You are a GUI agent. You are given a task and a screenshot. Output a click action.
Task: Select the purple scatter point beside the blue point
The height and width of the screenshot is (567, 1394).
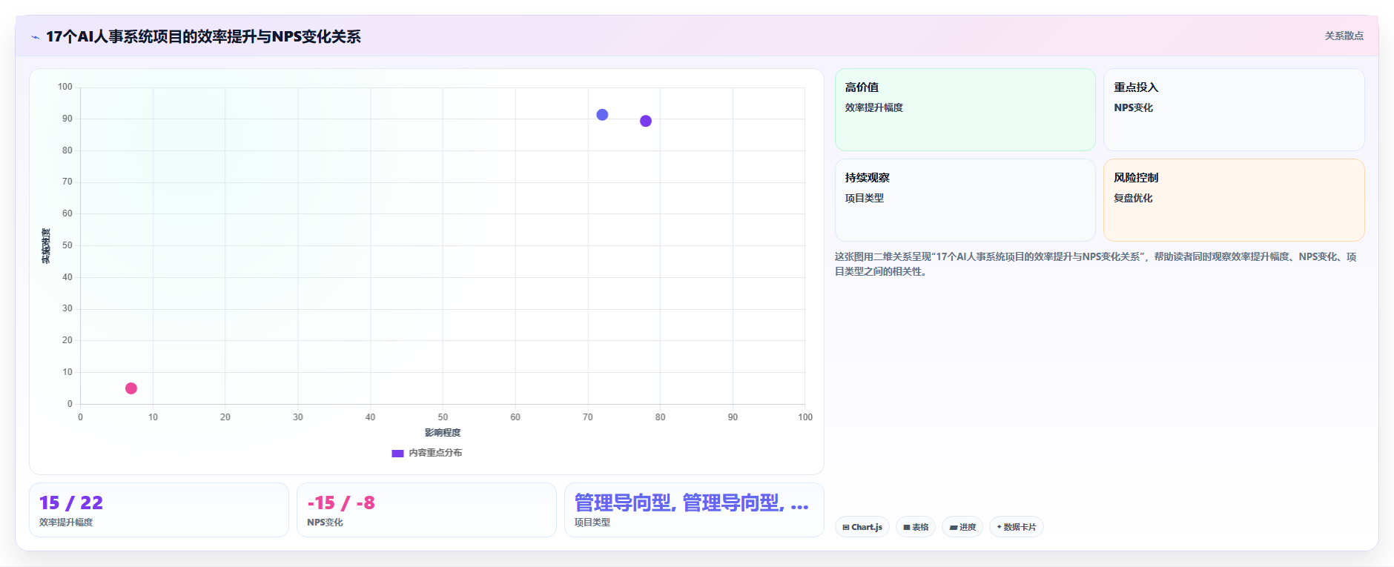click(646, 121)
